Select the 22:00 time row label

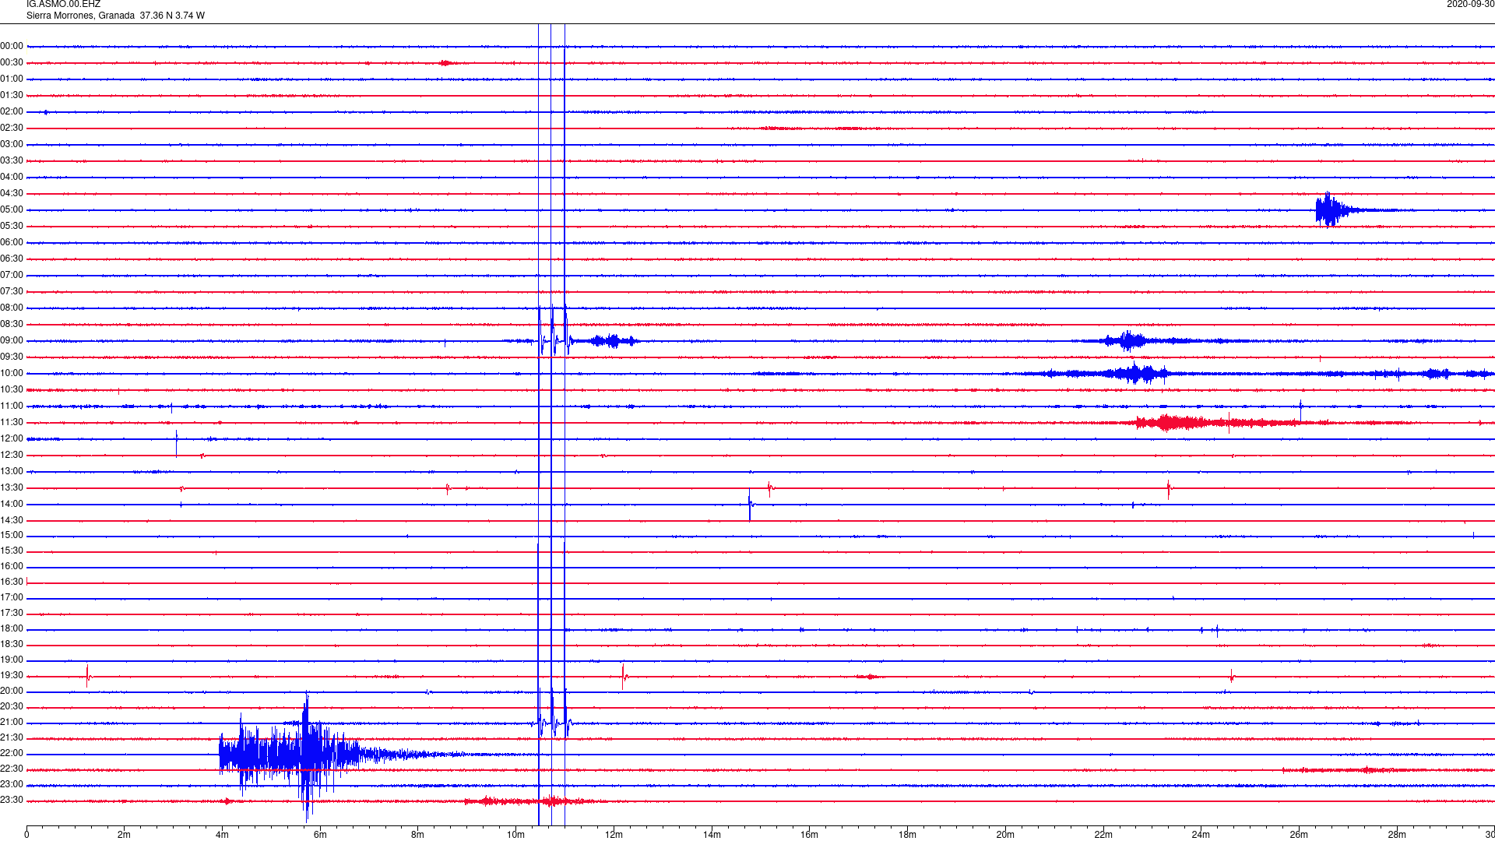coord(12,753)
